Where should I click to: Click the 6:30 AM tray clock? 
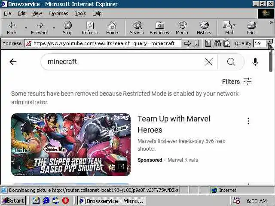point(257,201)
